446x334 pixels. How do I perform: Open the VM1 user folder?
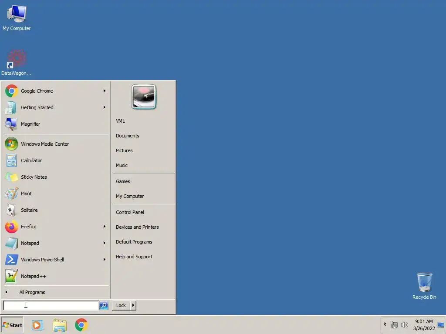pyautogui.click(x=120, y=121)
